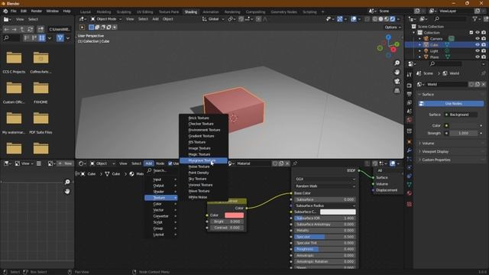The width and height of the screenshot is (489, 275).
Task: Open the Output properties tab
Action: coord(410,94)
